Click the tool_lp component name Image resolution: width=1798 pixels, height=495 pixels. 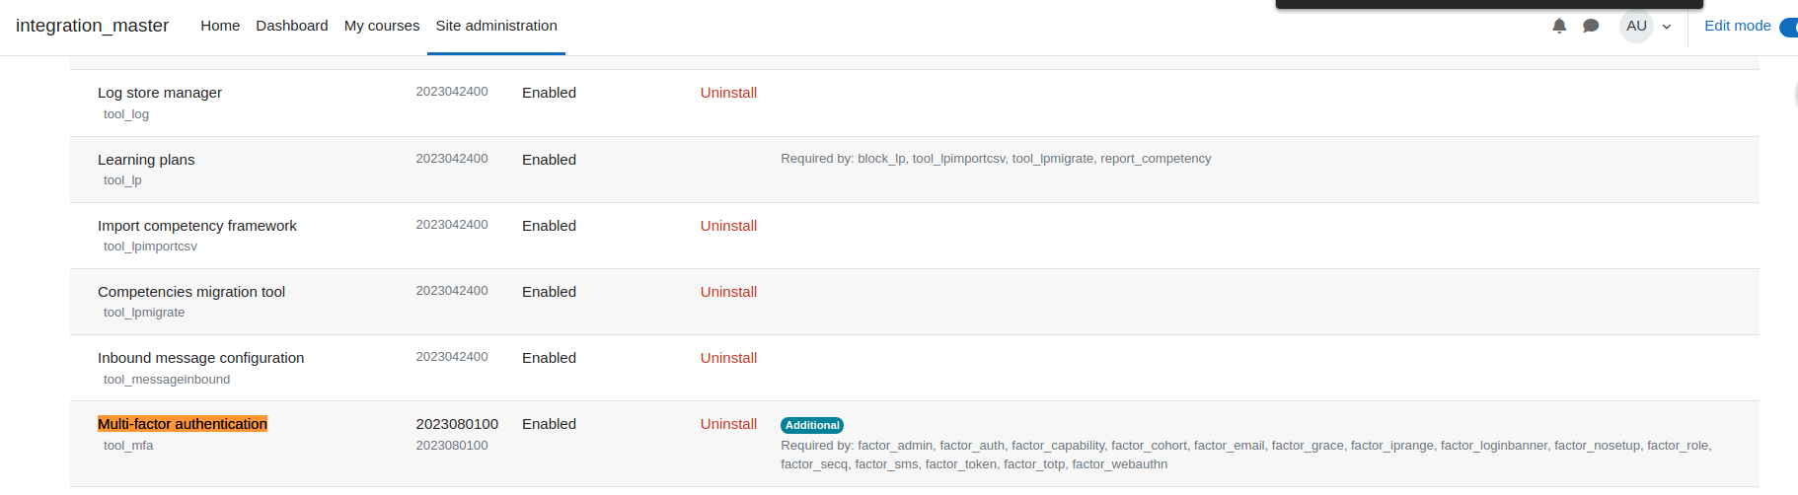click(122, 180)
